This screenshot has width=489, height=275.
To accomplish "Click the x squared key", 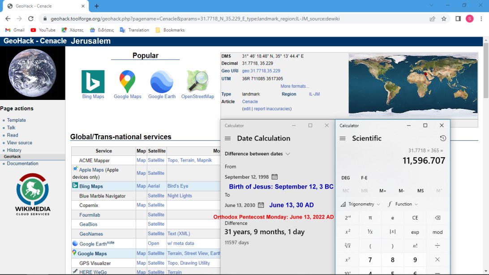I will coord(348,232).
